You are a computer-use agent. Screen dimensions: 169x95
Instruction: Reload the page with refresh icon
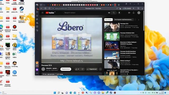pos(49,8)
